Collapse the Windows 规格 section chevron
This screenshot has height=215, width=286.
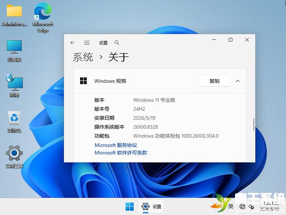coord(238,81)
